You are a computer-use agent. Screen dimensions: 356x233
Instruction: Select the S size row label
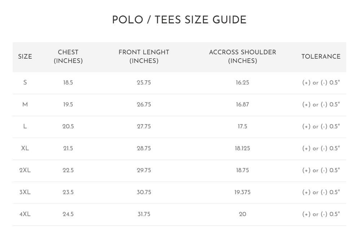point(25,82)
